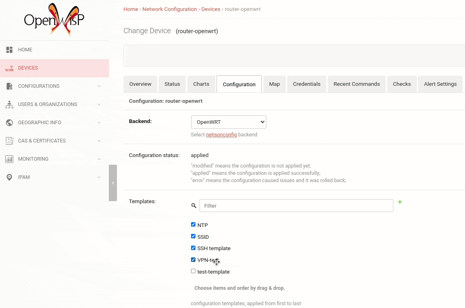Click the IPAM location pin icon
The width and height of the screenshot is (465, 308).
pos(9,177)
